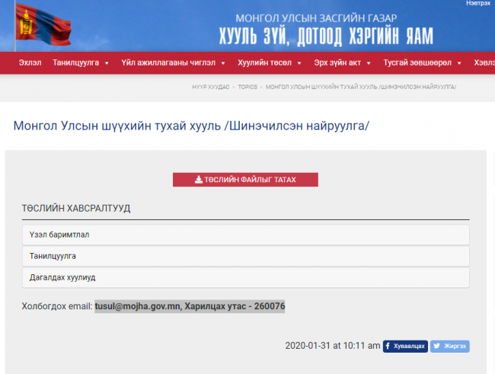Open the Танилцуулга attachment row
This screenshot has height=374, width=495.
tap(245, 255)
